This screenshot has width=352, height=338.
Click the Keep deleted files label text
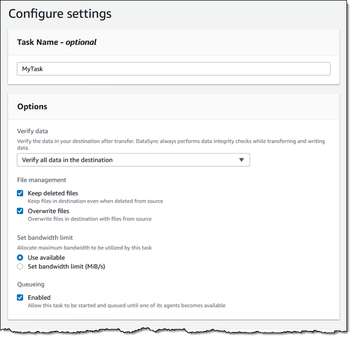coord(53,193)
